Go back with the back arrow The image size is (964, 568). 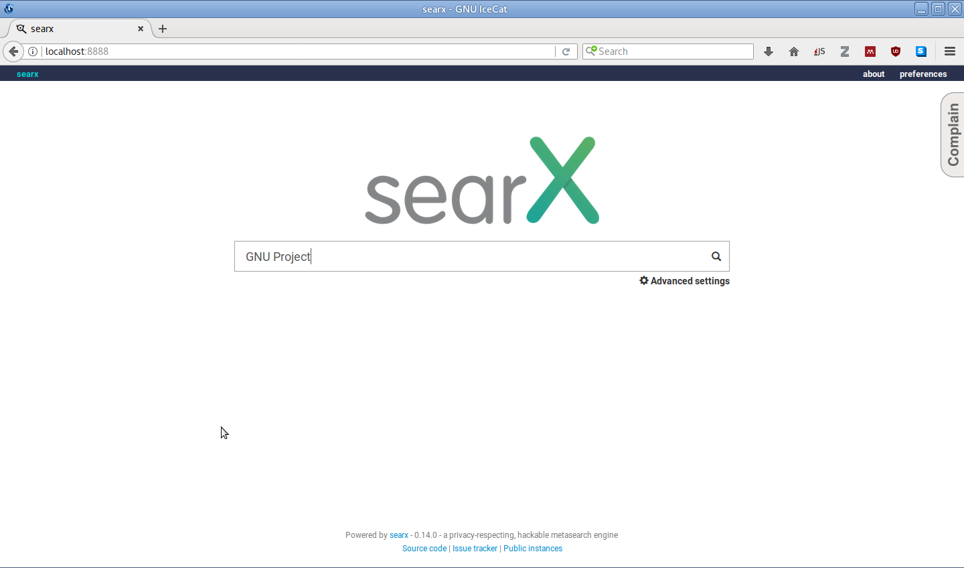pyautogui.click(x=13, y=52)
